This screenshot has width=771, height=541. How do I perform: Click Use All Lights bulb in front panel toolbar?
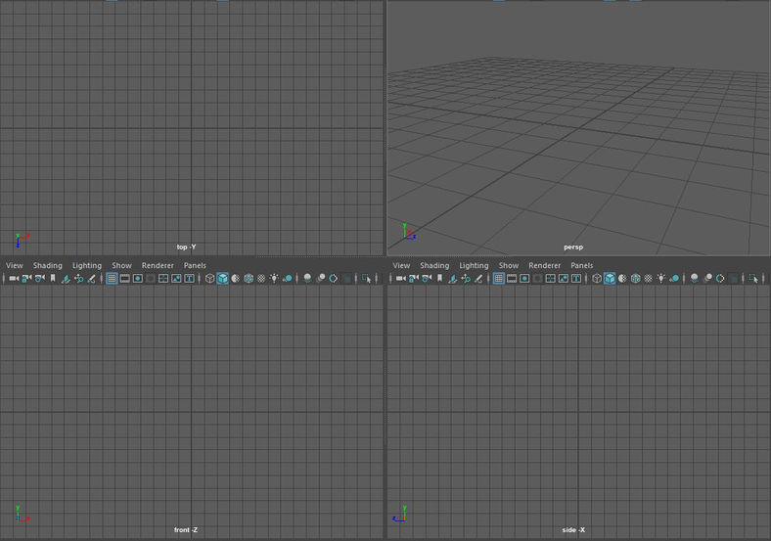pyautogui.click(x=274, y=279)
